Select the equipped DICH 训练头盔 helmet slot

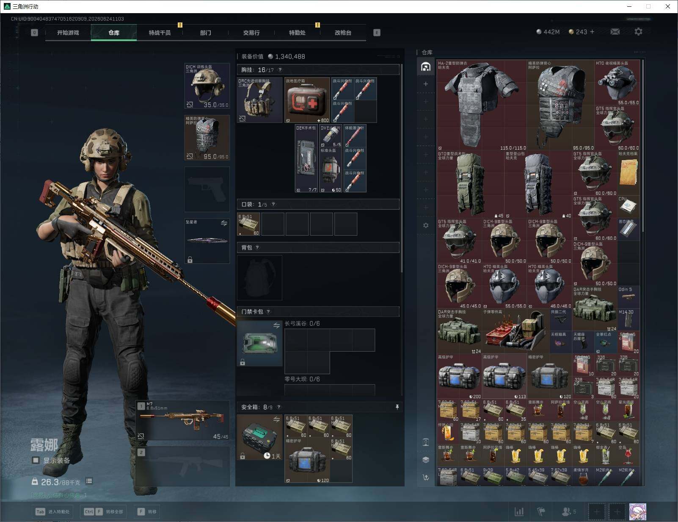[x=207, y=86]
